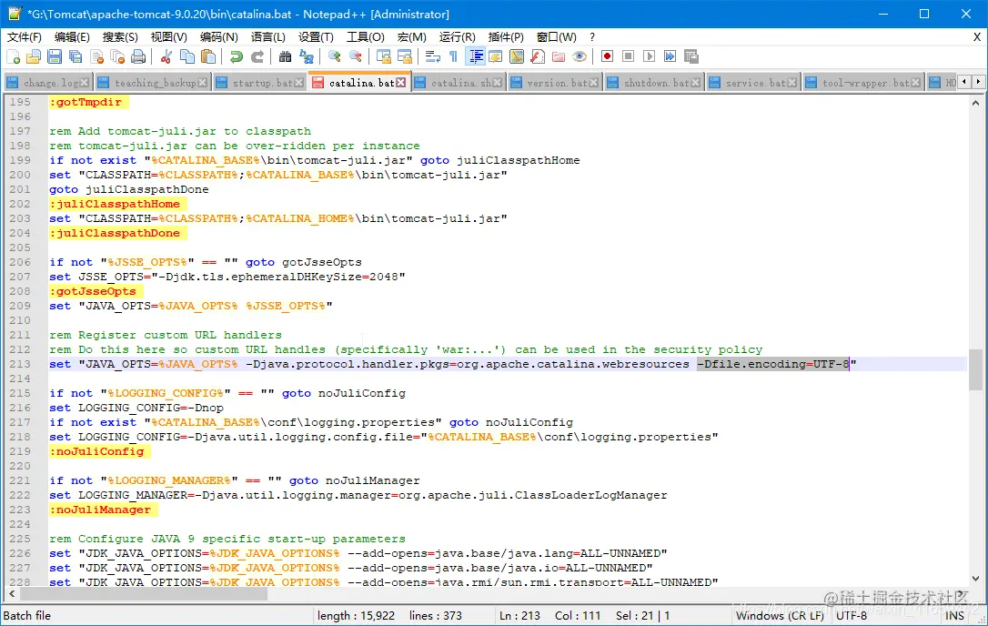Open the Document Map toolbar icon
988x626 pixels.
(x=517, y=56)
